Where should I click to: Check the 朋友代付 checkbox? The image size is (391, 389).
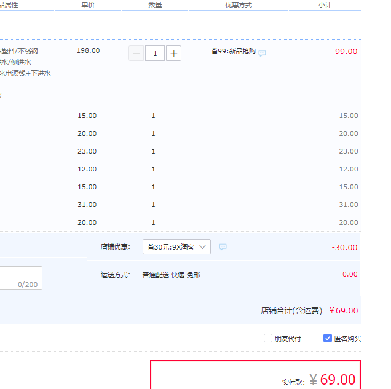[268, 338]
